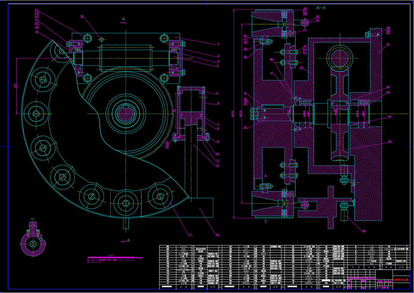414x293 pixels.
Task: Select part callout number 16
Action: click(217, 235)
